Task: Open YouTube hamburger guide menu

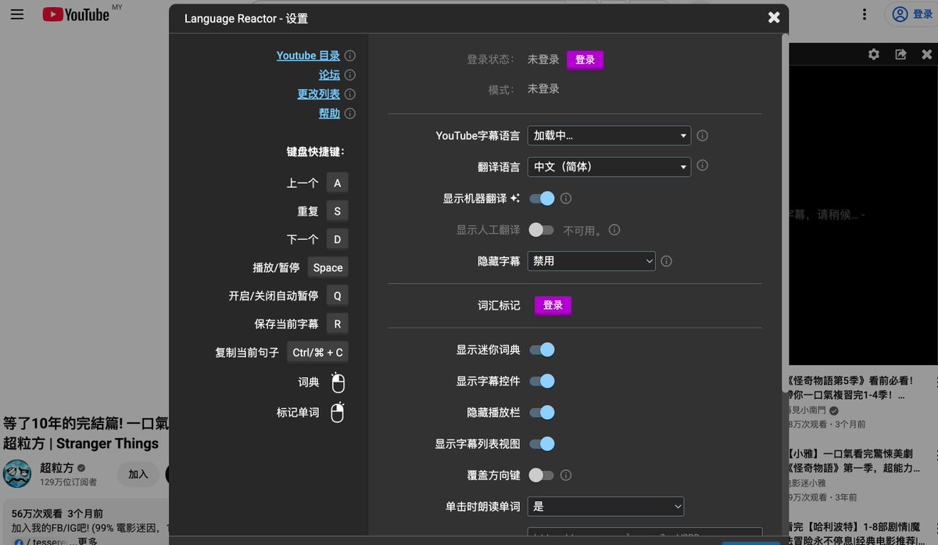Action: (x=17, y=14)
